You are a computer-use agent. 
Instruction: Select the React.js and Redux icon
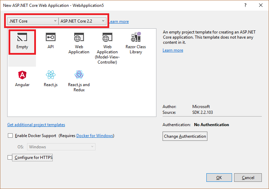79,75
